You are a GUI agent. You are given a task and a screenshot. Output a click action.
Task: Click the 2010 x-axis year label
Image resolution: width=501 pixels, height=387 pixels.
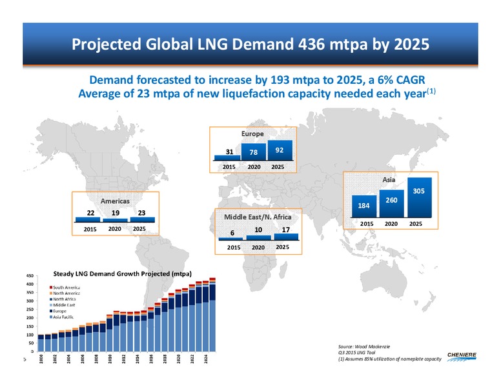110,359
